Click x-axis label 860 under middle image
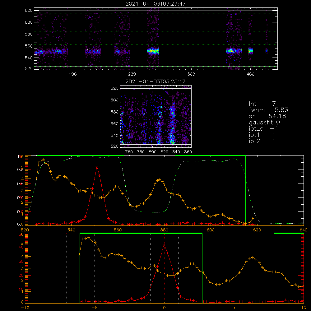311x311 pixels. [x=188, y=152]
